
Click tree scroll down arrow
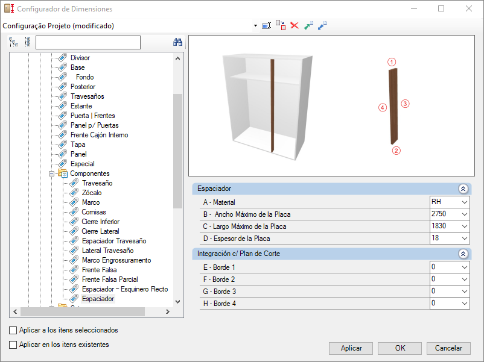[178, 302]
